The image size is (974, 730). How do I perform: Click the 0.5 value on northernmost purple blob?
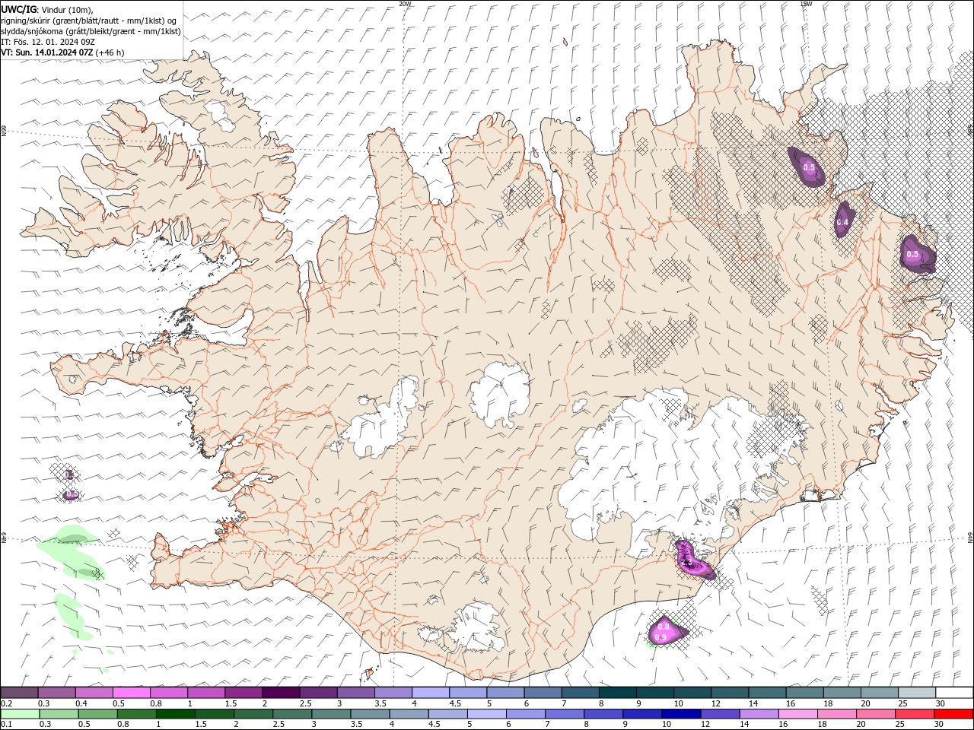[x=808, y=167]
